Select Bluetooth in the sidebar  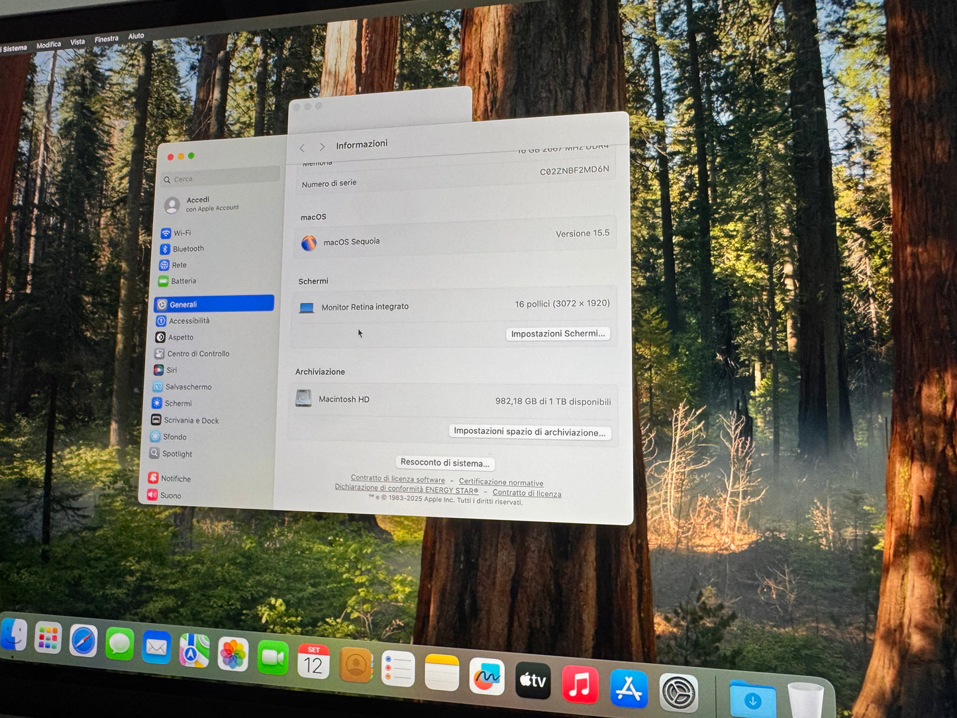click(187, 249)
